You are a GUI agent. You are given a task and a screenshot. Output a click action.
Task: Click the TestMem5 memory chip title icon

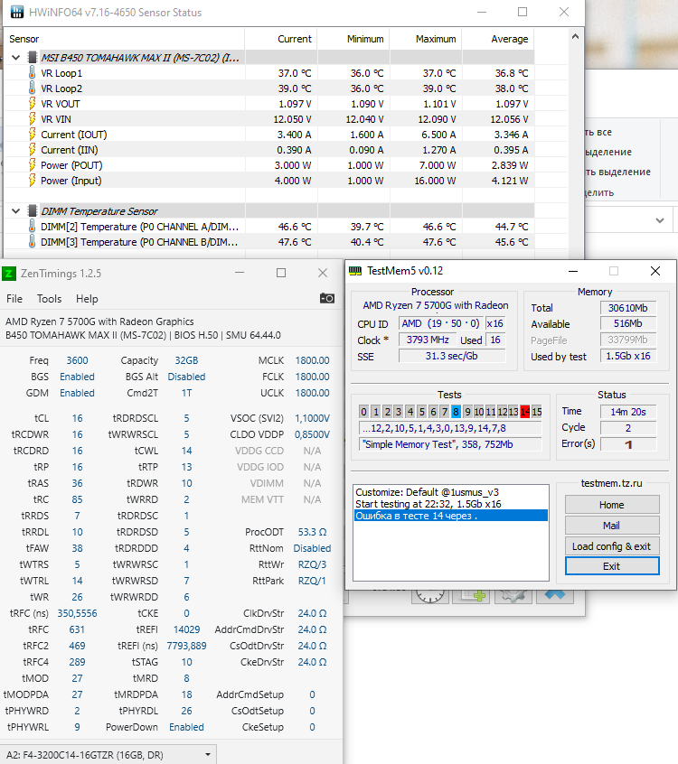click(x=355, y=271)
